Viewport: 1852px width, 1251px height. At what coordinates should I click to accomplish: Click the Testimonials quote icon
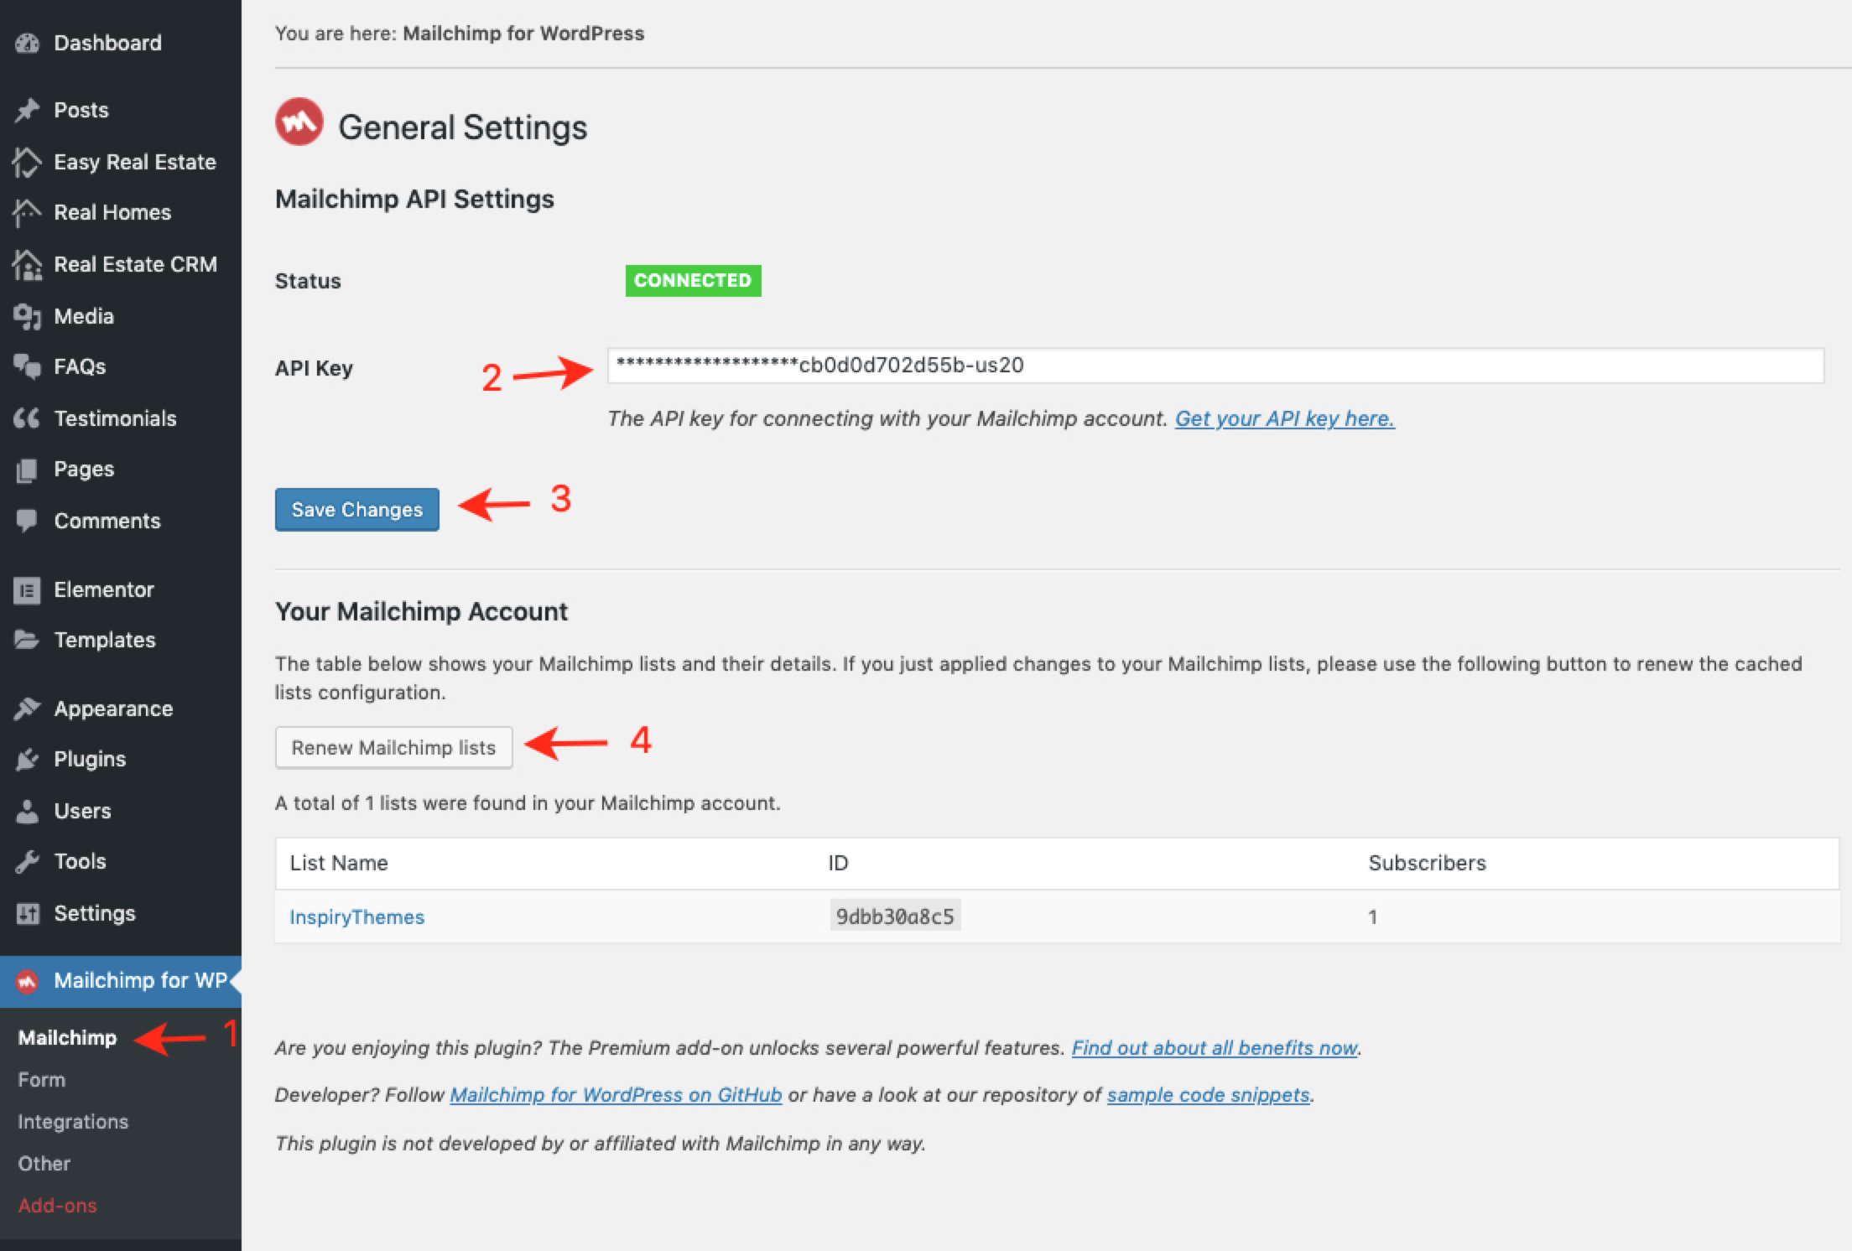coord(27,418)
